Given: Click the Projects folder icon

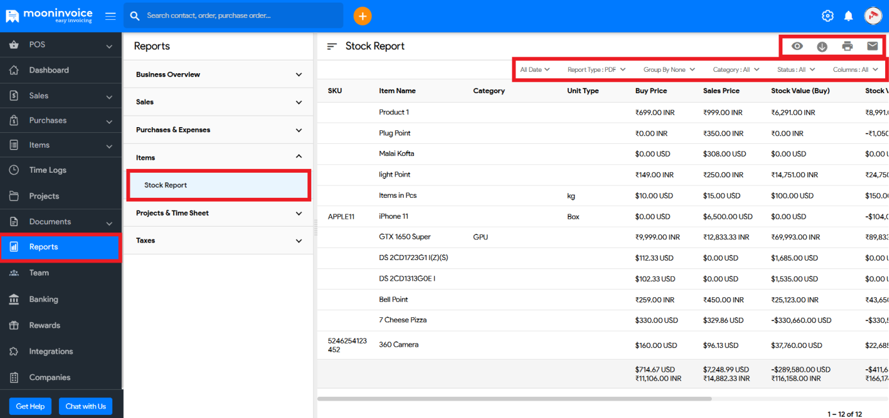Looking at the screenshot, I should click(14, 196).
